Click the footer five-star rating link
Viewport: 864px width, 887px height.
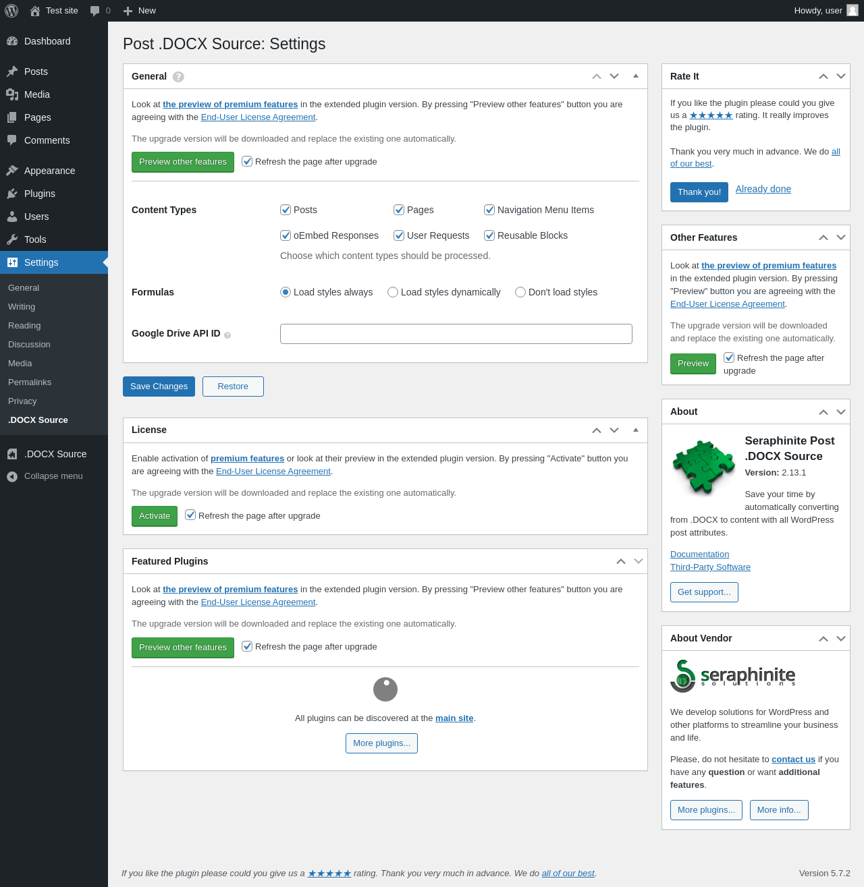point(329,874)
